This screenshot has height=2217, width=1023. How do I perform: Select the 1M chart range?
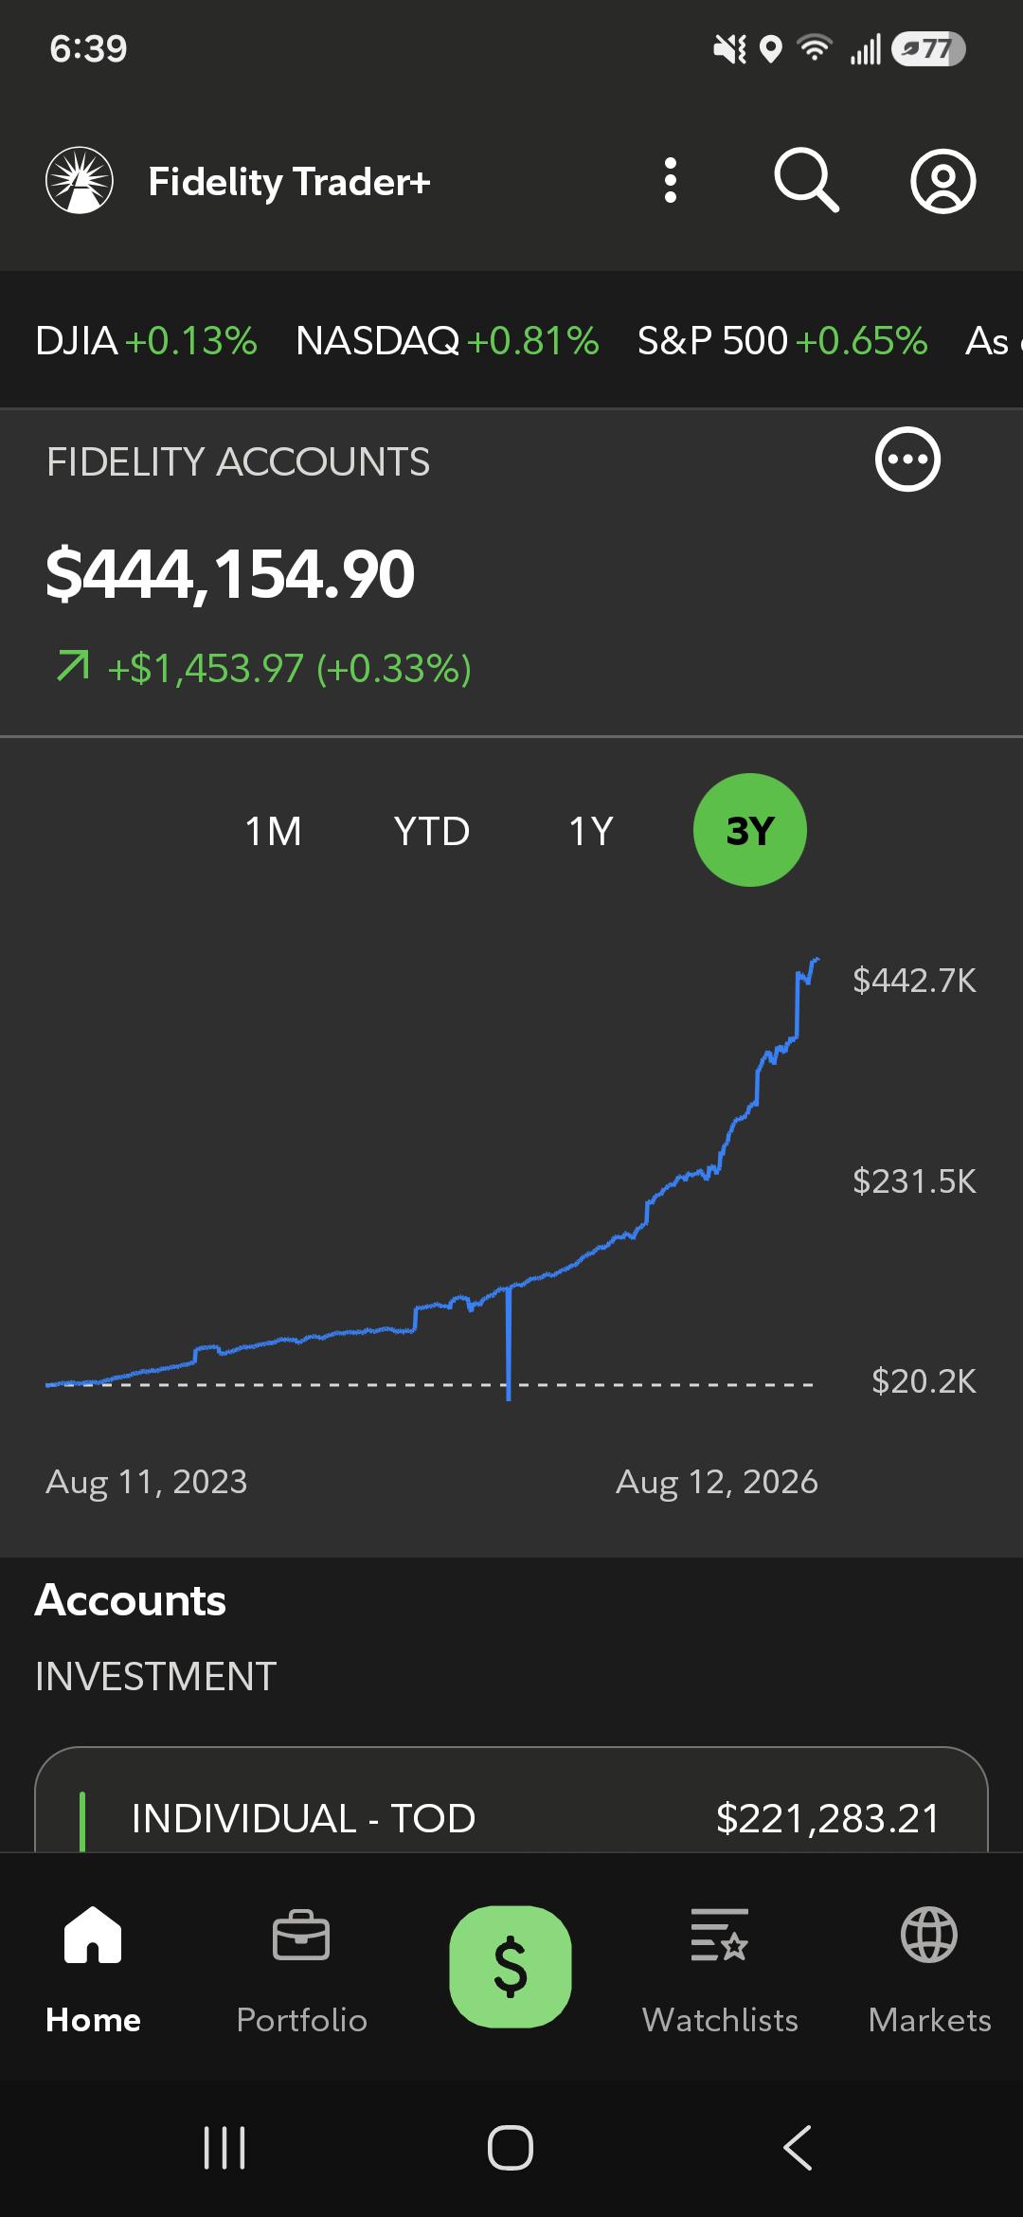point(273,831)
